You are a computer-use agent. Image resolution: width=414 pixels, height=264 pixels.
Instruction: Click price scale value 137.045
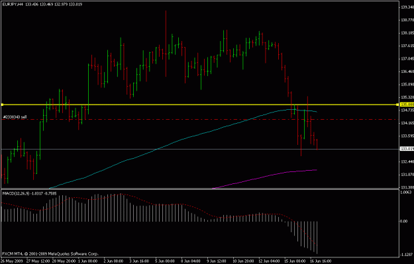(x=407, y=58)
